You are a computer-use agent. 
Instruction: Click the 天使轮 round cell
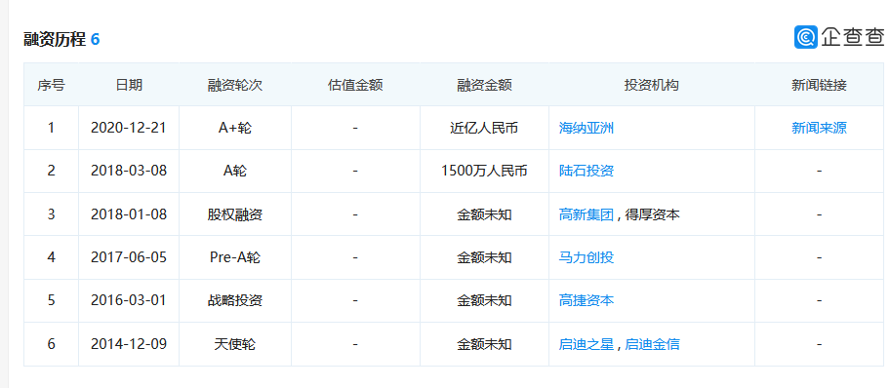(x=235, y=344)
